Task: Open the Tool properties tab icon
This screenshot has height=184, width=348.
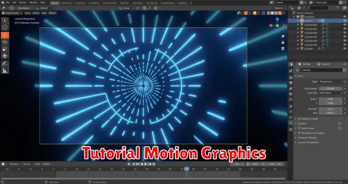Action: (x=291, y=71)
